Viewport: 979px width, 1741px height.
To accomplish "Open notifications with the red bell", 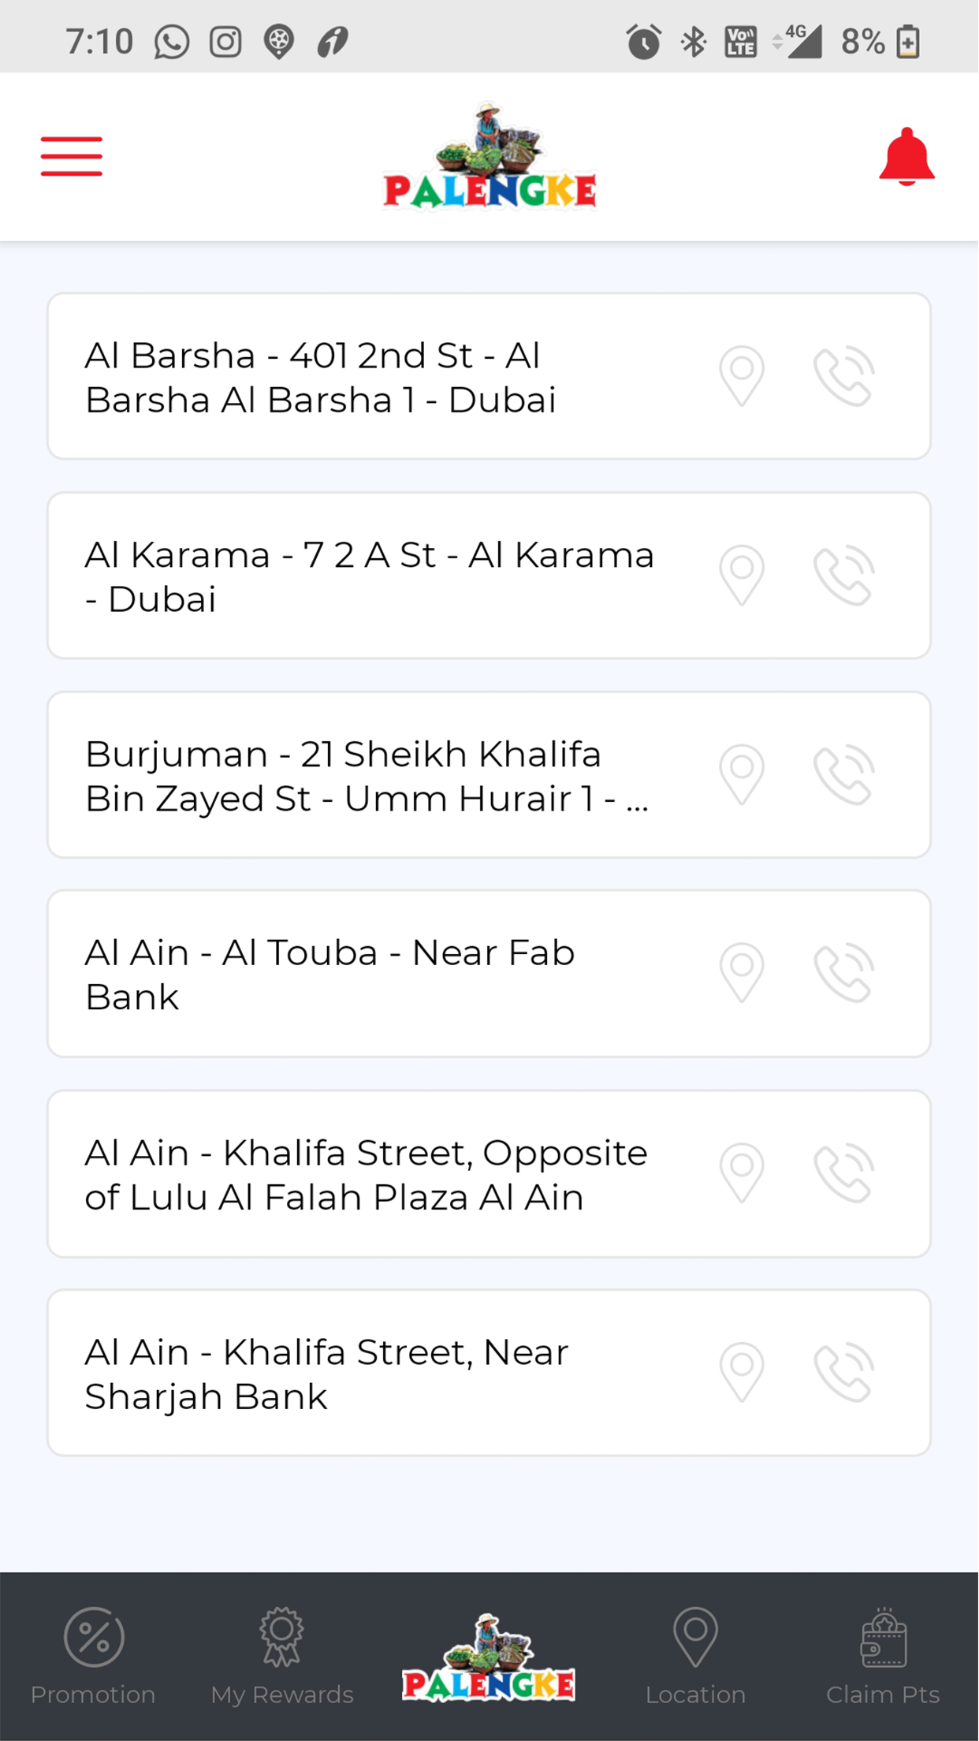I will (x=906, y=157).
